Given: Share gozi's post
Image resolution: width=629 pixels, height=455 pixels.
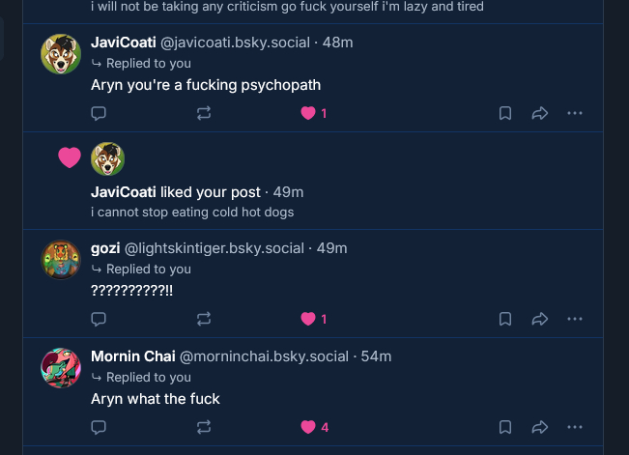Looking at the screenshot, I should tap(540, 319).
